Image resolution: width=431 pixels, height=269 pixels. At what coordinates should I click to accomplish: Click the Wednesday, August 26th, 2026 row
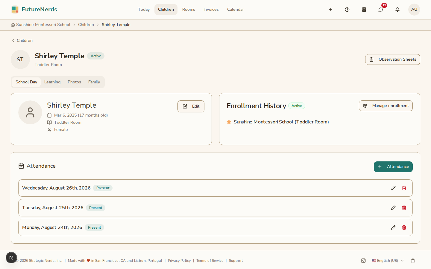pos(215,188)
